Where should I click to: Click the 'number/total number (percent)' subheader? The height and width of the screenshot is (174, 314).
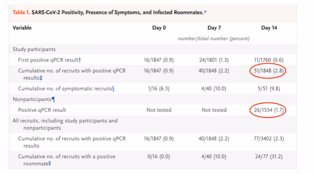pyautogui.click(x=214, y=39)
